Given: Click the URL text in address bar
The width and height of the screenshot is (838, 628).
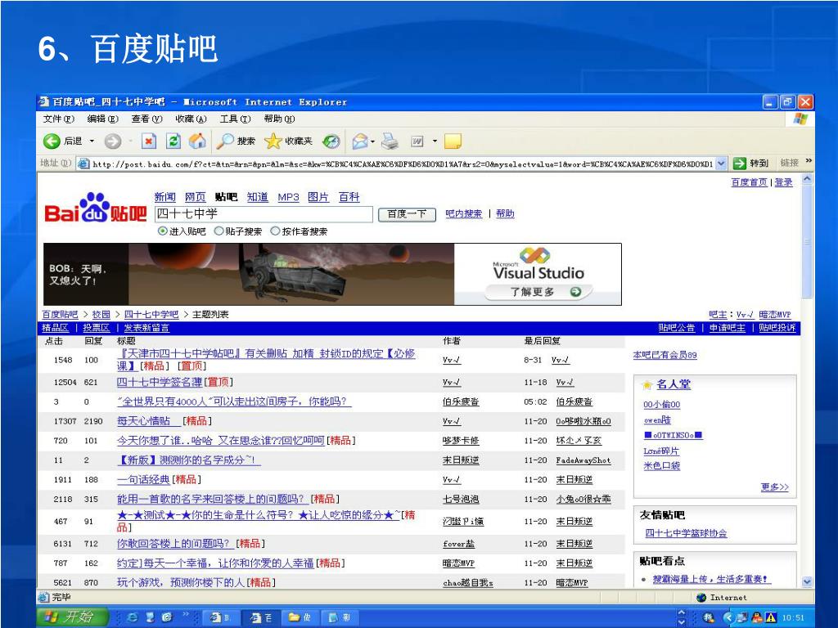Looking at the screenshot, I should click(402, 164).
